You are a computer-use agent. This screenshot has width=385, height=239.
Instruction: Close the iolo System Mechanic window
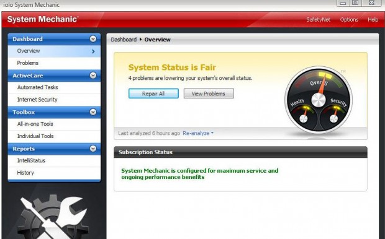click(x=371, y=2)
